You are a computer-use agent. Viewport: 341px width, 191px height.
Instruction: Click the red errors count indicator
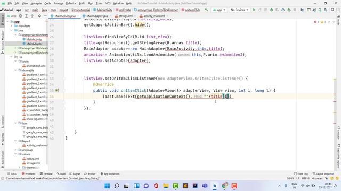click(316, 22)
